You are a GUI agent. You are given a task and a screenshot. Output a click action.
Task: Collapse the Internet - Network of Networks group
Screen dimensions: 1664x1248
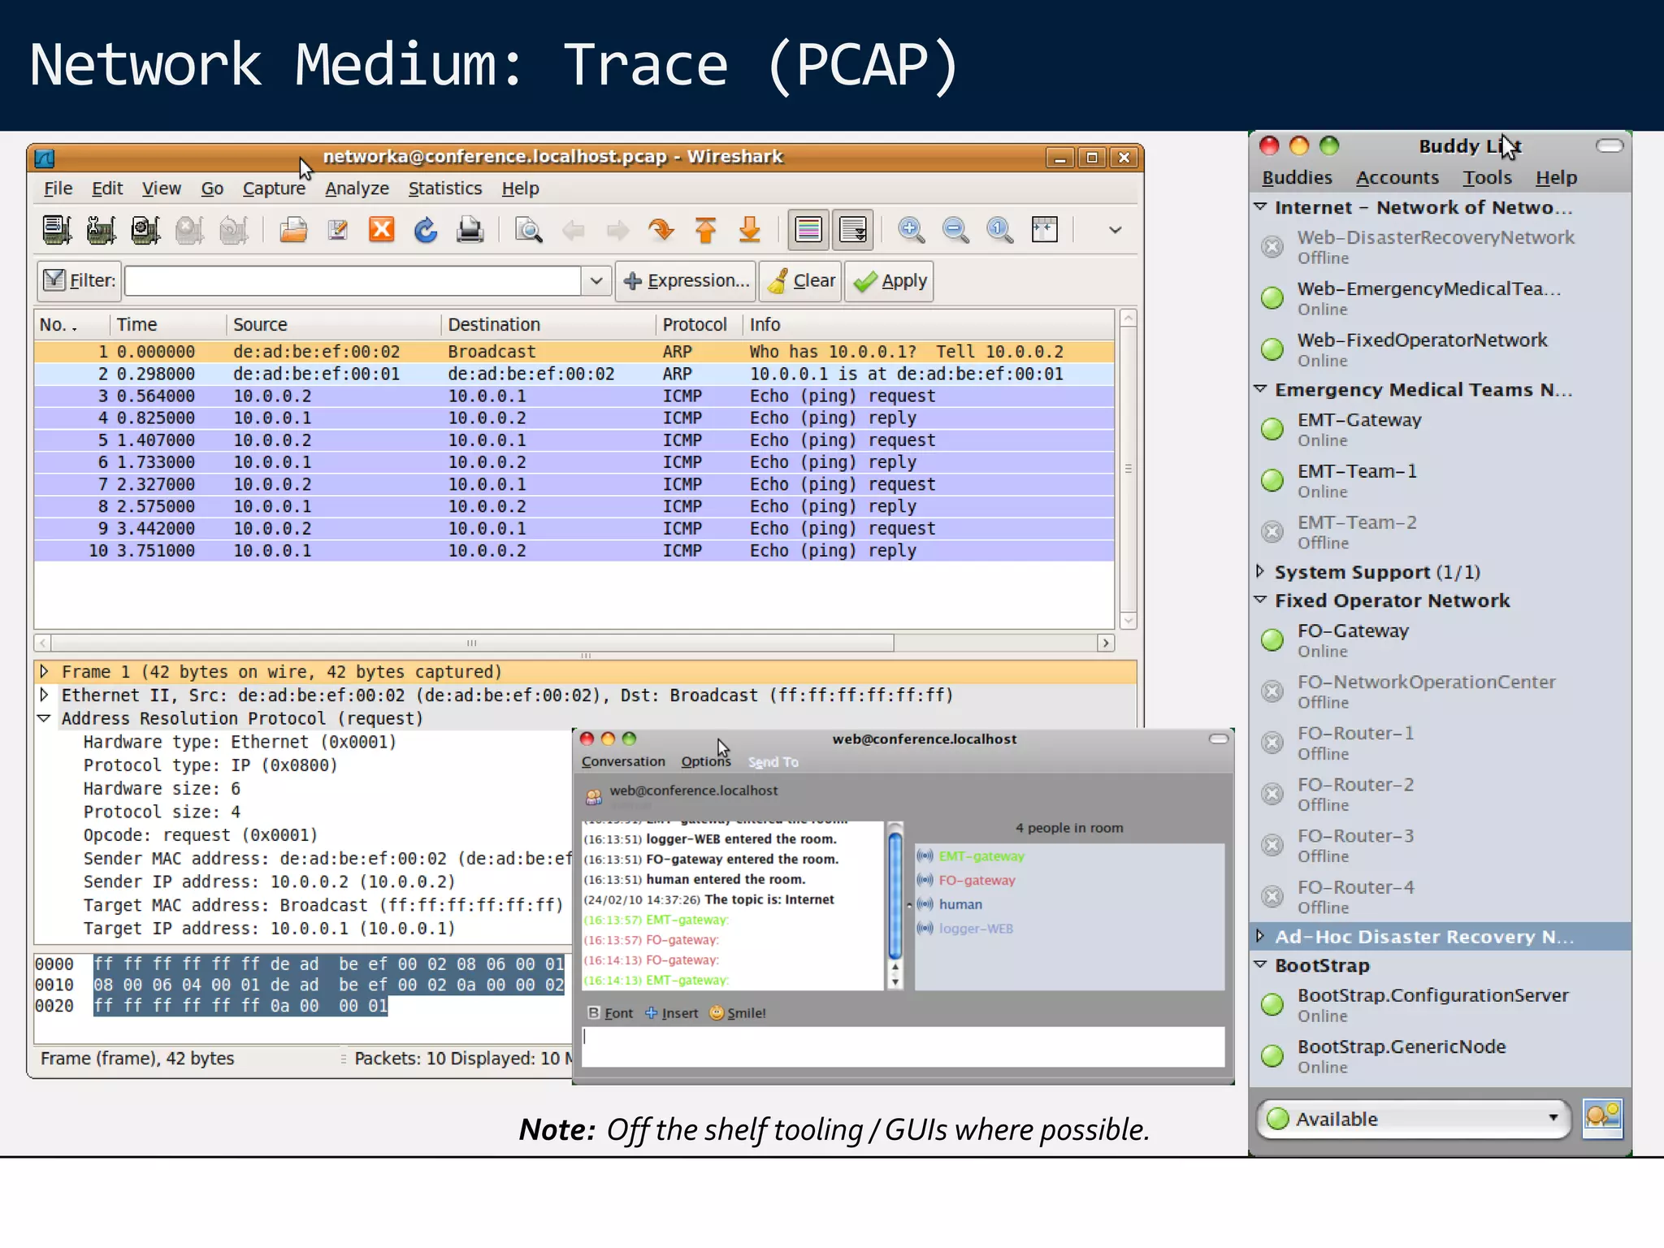(x=1260, y=207)
